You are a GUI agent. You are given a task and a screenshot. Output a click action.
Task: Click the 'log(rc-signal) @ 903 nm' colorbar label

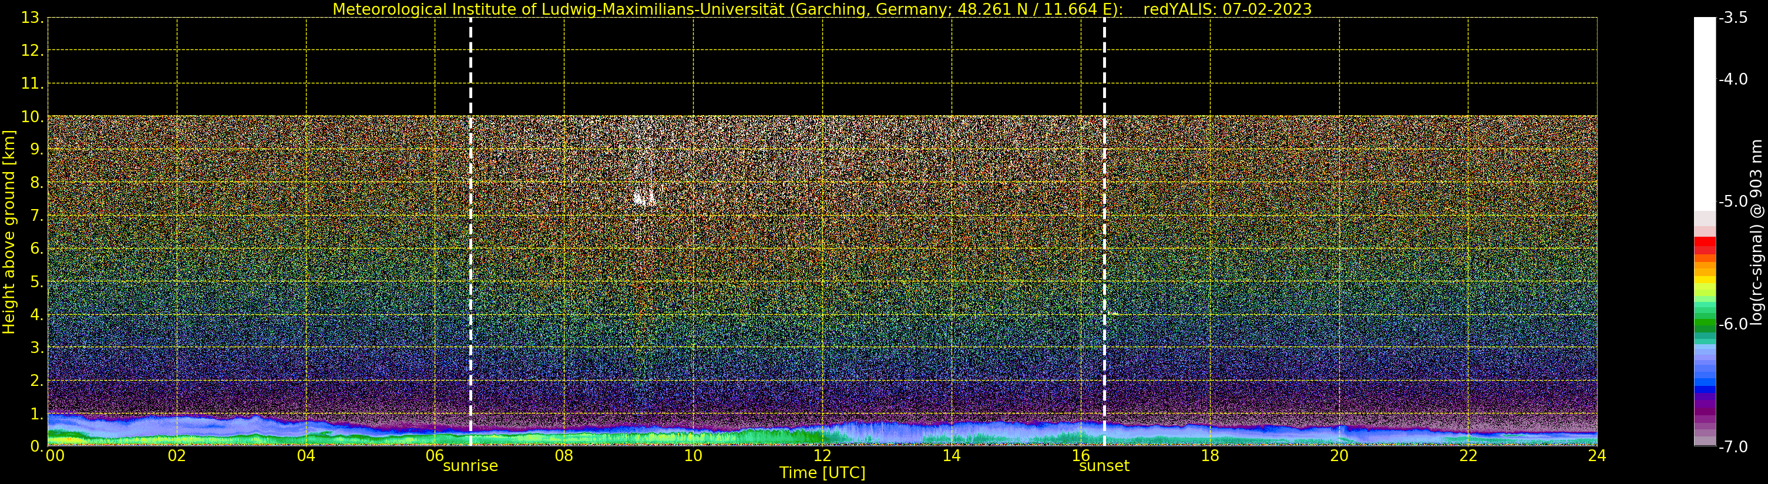tap(1756, 232)
